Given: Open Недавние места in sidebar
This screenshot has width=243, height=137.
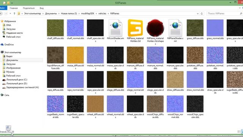Looking at the screenshot, I should tap(14, 33).
